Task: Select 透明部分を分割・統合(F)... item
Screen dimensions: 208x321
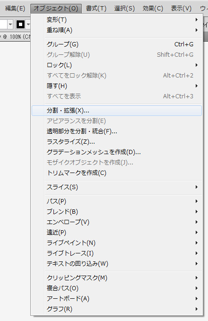Action: (117, 131)
